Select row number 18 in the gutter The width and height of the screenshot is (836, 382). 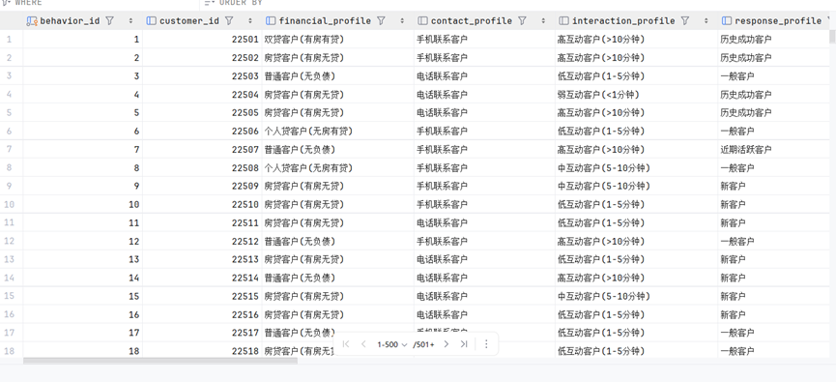click(9, 351)
